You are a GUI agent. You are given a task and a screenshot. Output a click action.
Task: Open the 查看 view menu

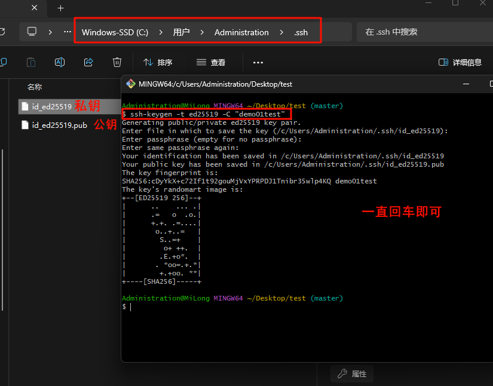[x=211, y=62]
